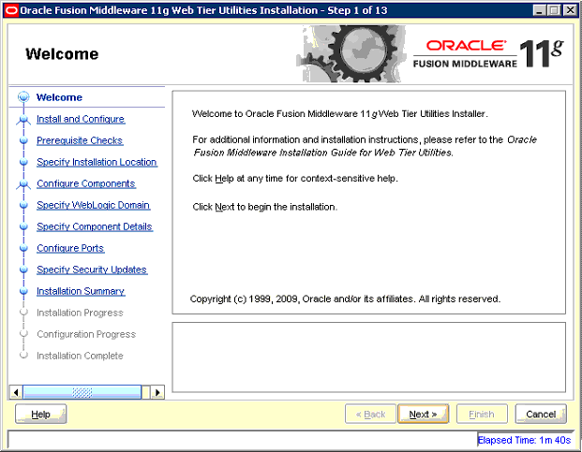This screenshot has height=452, width=582.
Task: Click the Prerequisite Checks step node icon
Action: 23,140
